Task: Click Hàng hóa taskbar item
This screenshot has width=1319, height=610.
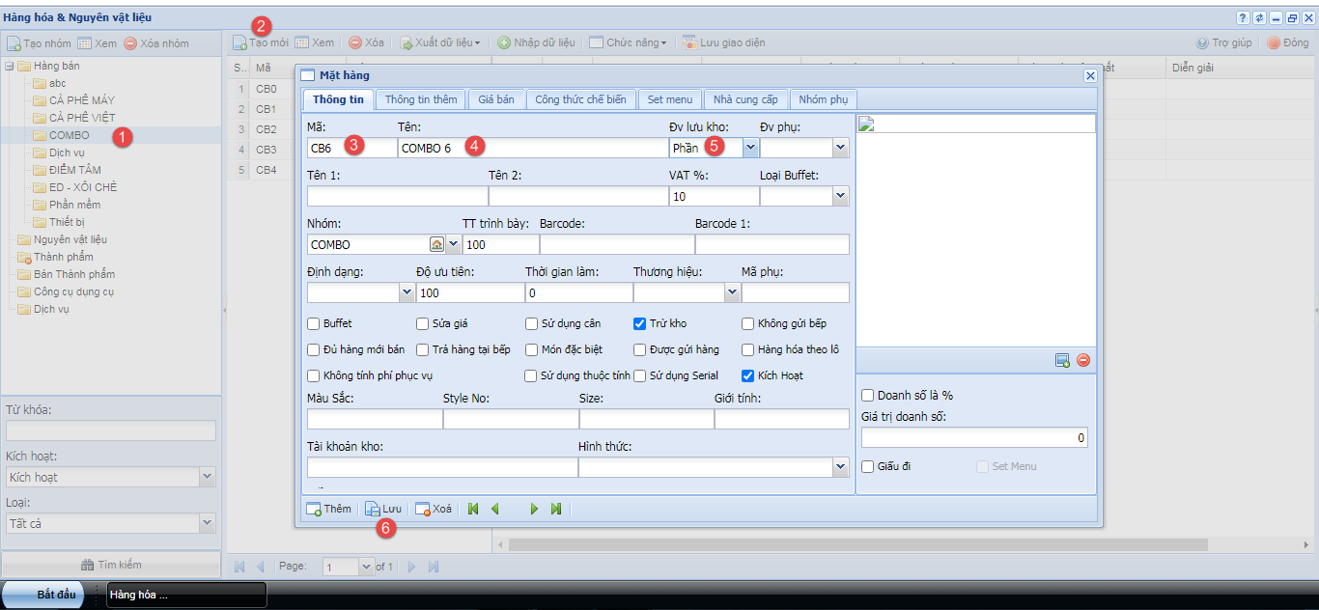Action: [185, 595]
